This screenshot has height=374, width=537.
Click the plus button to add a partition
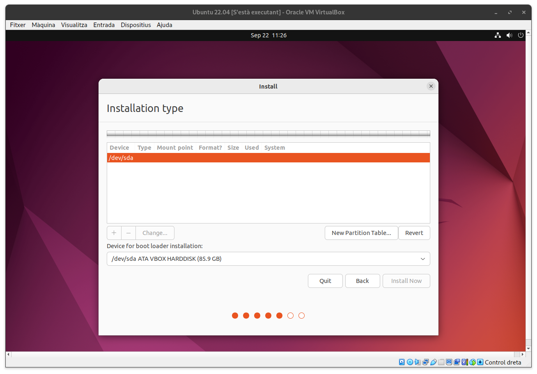point(114,233)
